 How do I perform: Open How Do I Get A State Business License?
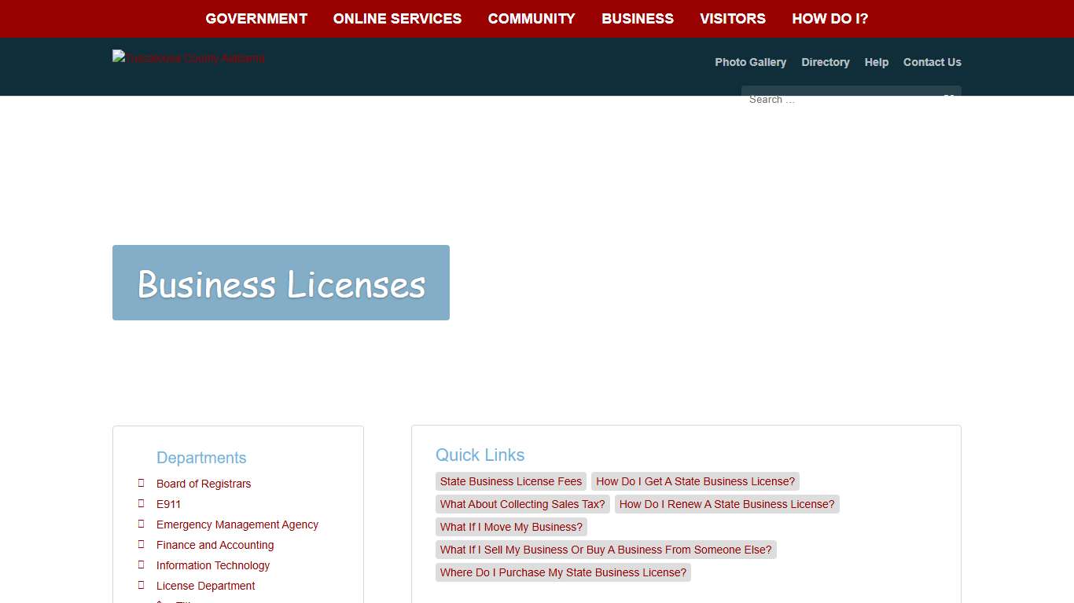(x=695, y=481)
